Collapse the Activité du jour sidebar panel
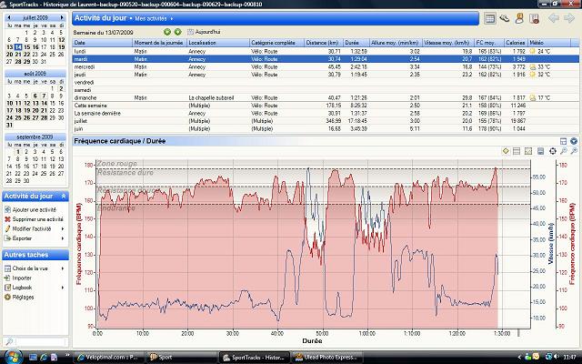The image size is (582, 364). coord(64,197)
